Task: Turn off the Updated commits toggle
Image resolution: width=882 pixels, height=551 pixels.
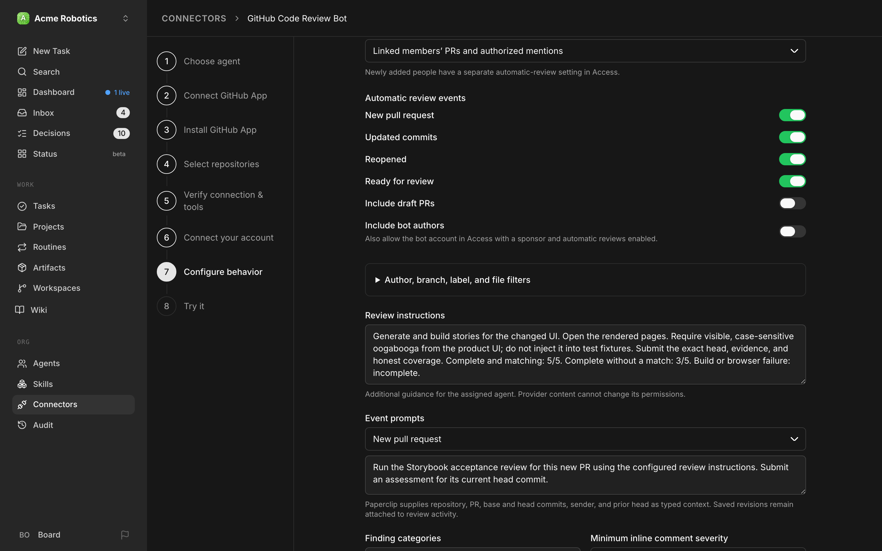Action: tap(792, 137)
